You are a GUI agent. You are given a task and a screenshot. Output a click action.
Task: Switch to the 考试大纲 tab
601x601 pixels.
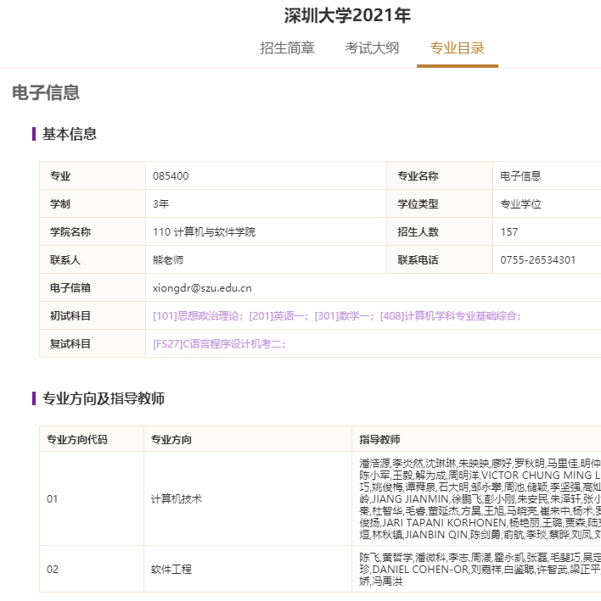[x=372, y=48]
